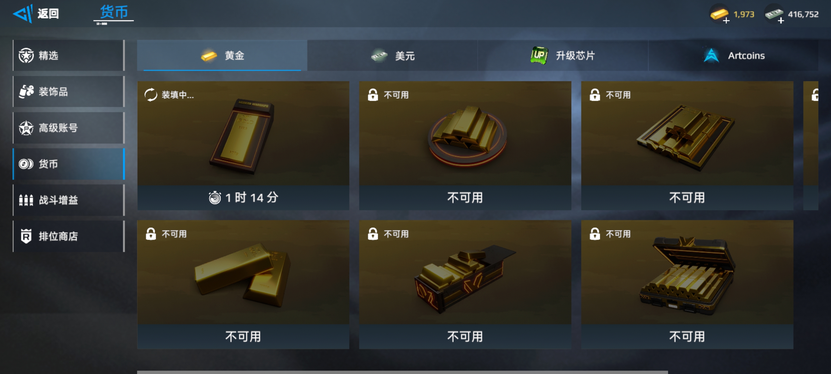Click the reloading spinner icon on first pack
This screenshot has height=374, width=831.
[x=151, y=95]
